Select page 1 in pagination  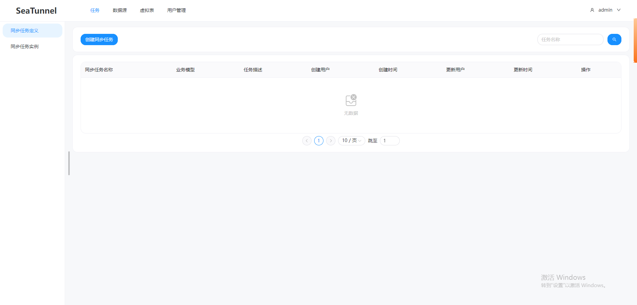point(319,141)
